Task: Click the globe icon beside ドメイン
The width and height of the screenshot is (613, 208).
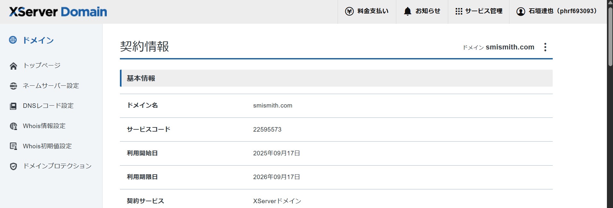Action: (x=13, y=40)
